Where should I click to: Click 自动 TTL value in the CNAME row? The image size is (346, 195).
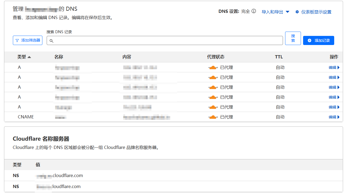click(280, 117)
